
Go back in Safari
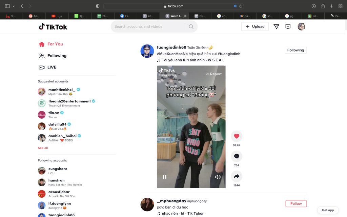click(22, 6)
